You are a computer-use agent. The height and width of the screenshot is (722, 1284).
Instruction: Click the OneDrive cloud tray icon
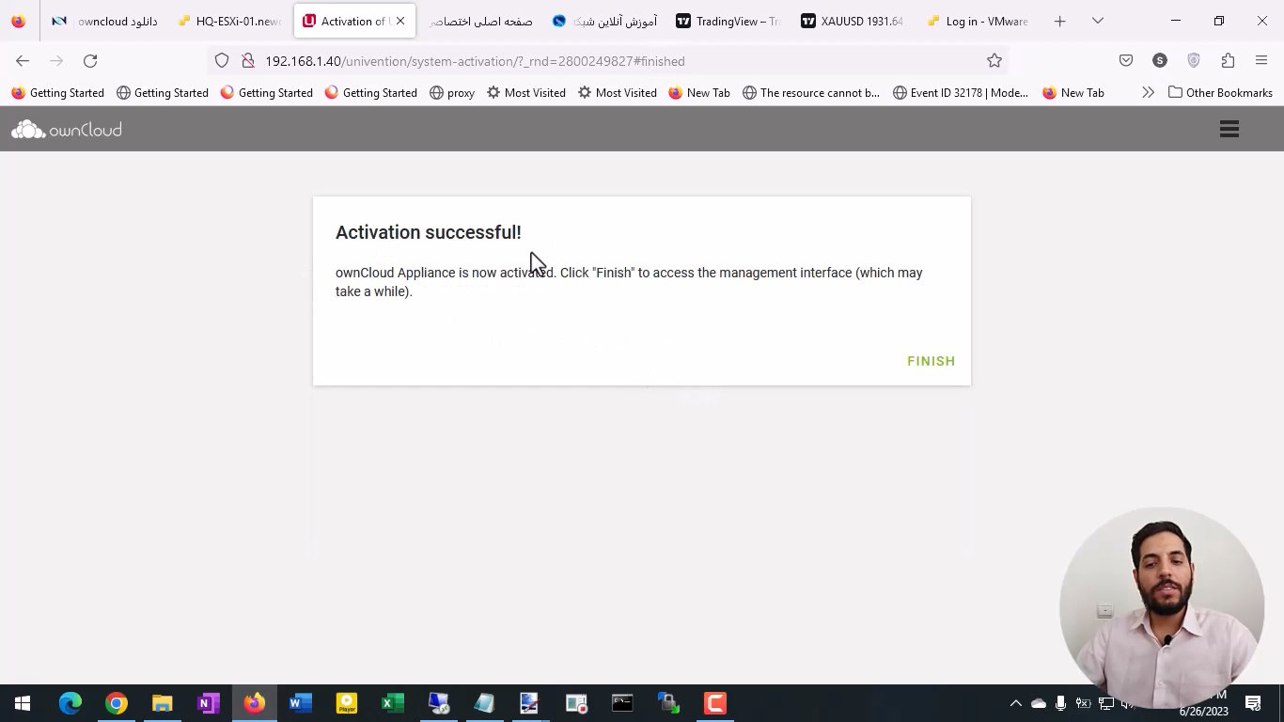click(x=1038, y=703)
